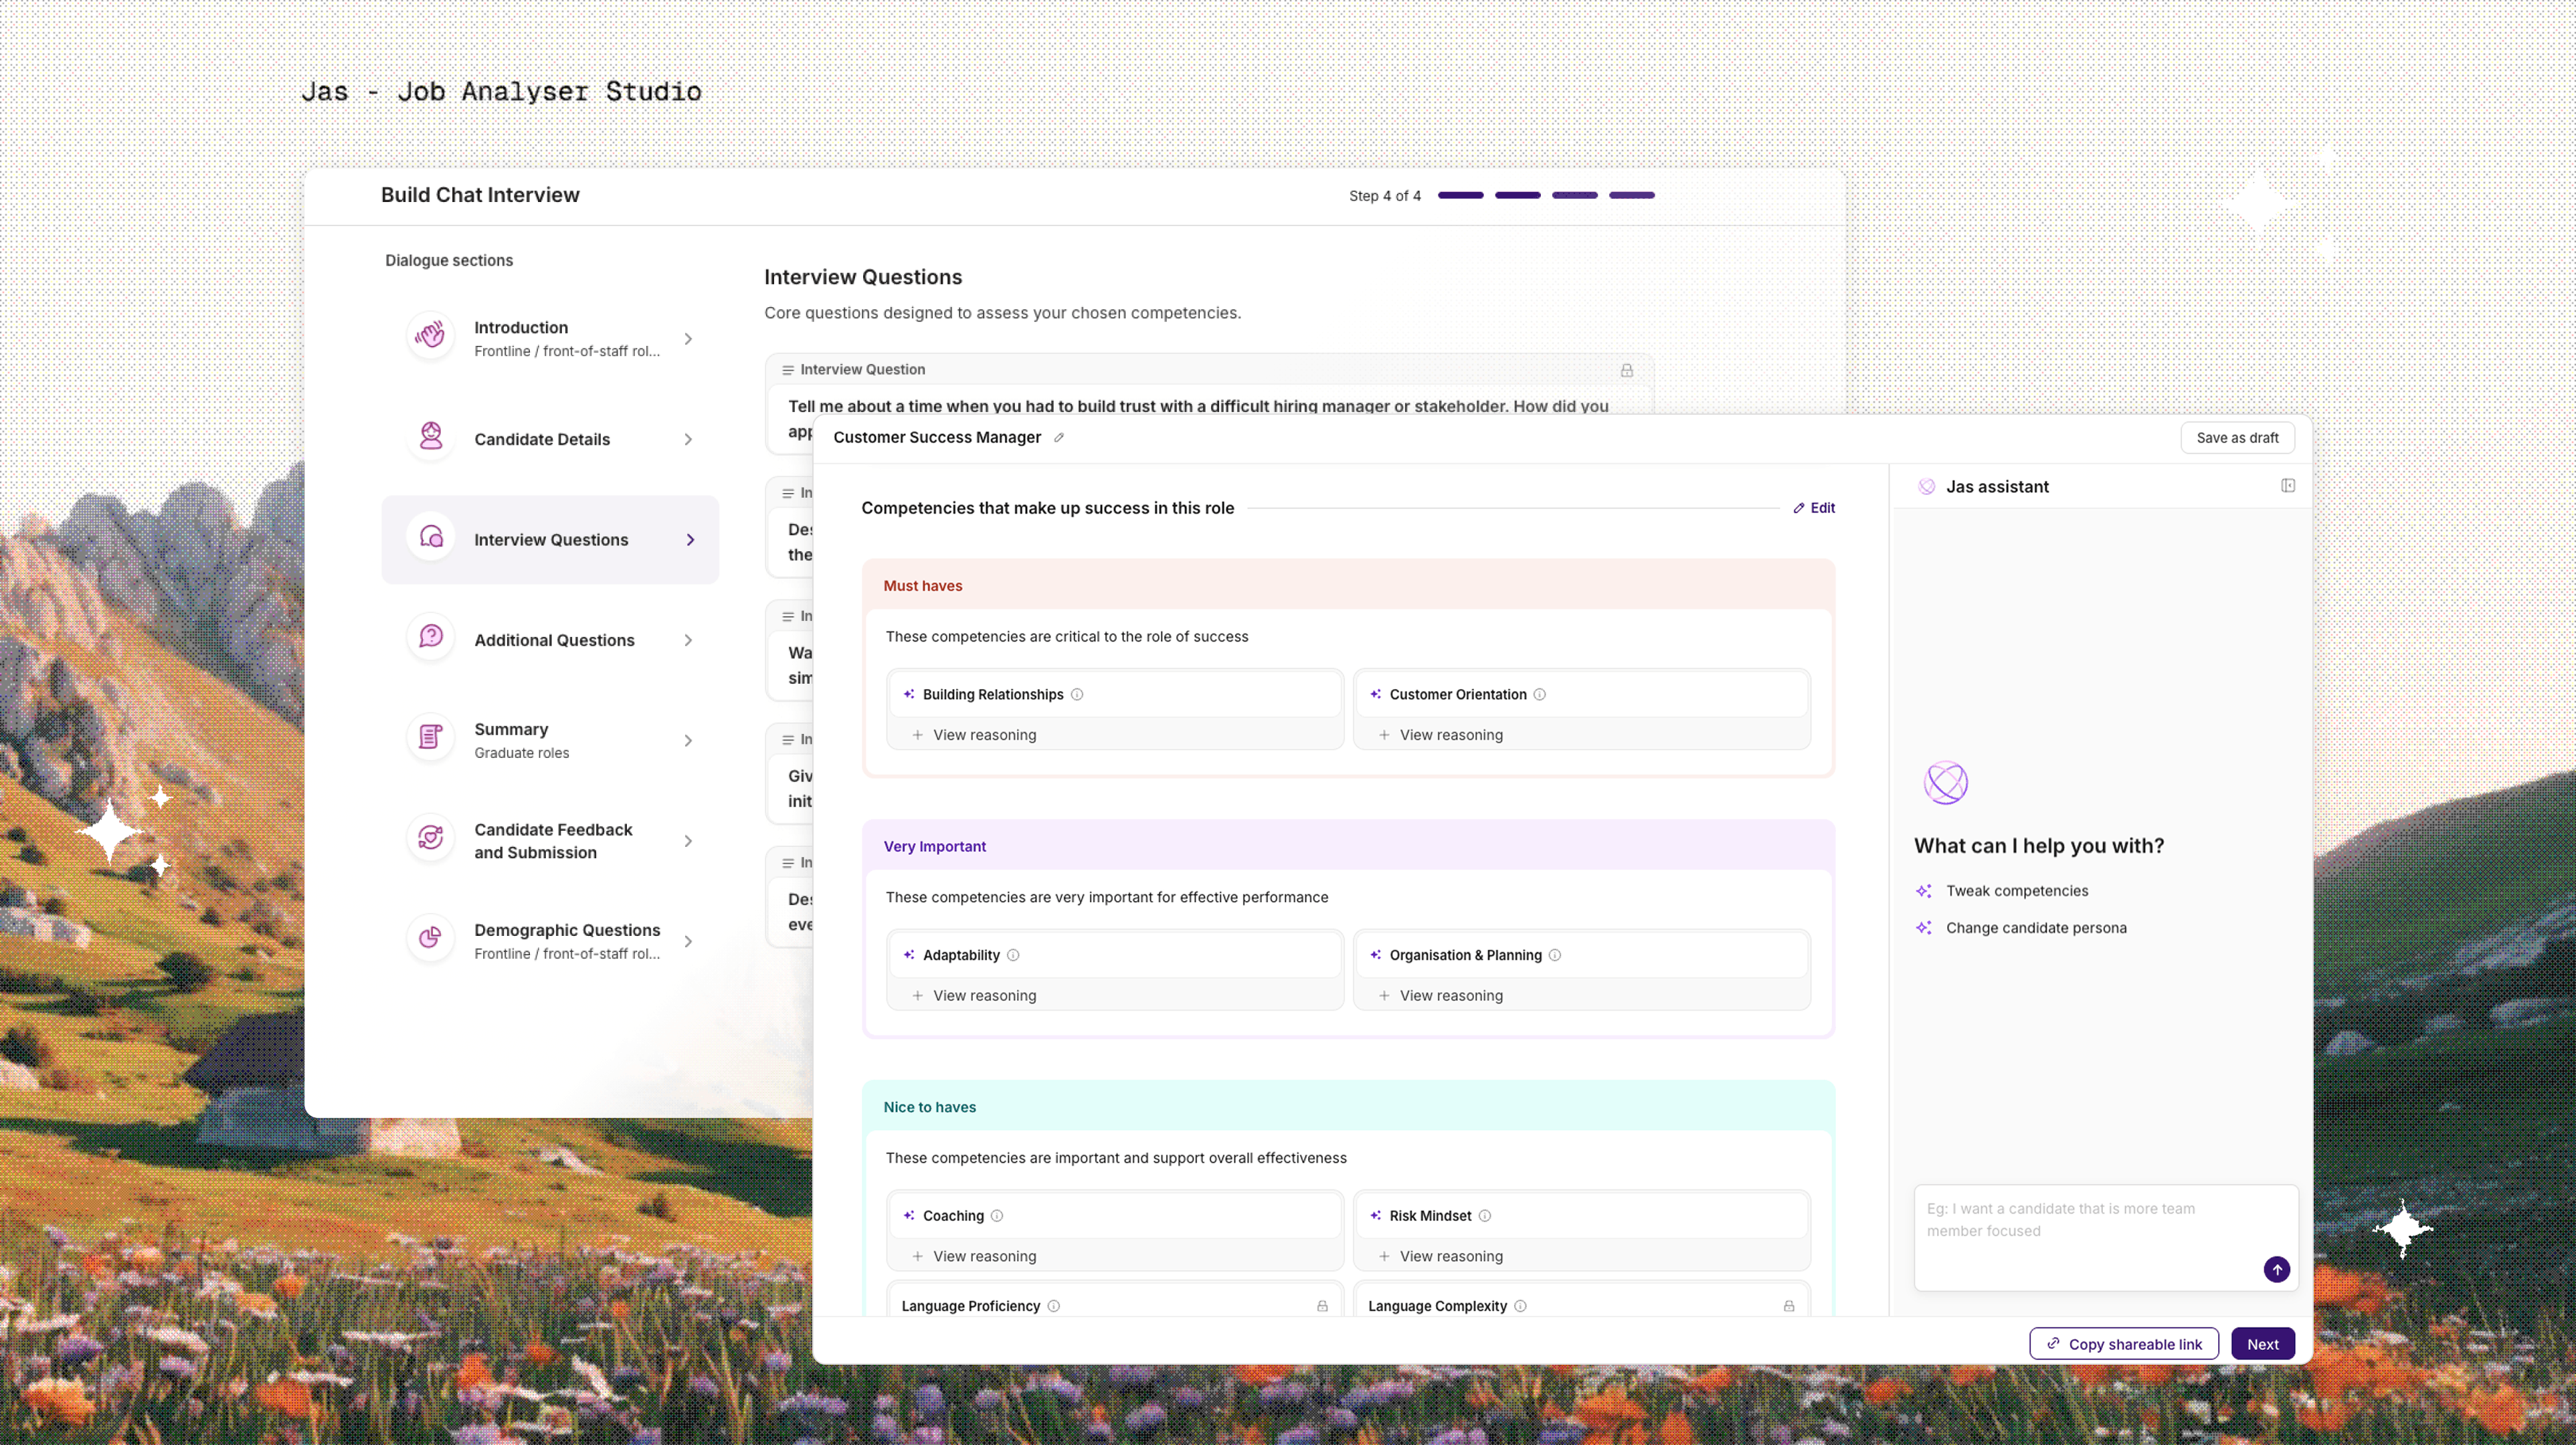This screenshot has width=2576, height=1445.
Task: Click the Next button
Action: point(2263,1344)
